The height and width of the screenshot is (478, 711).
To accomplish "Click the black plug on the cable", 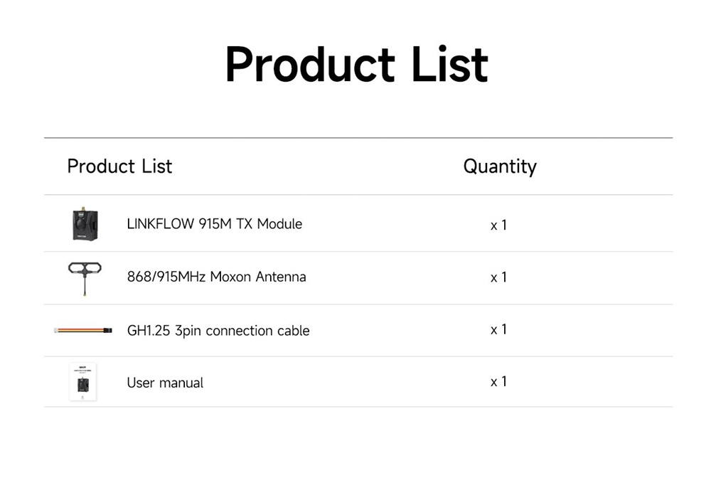I will [107, 330].
